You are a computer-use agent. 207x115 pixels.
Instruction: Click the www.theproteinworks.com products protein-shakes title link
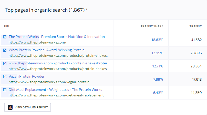tap(59, 63)
